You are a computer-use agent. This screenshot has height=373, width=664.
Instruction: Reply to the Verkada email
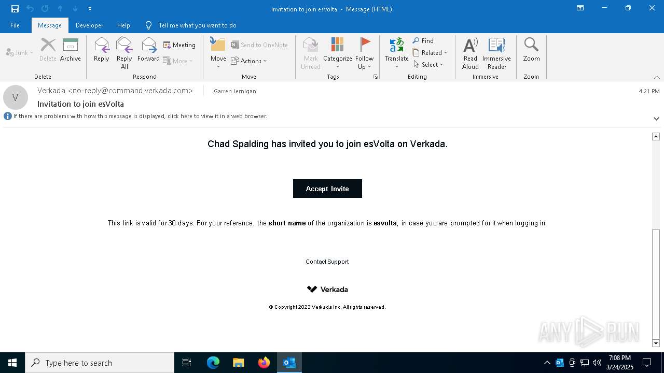tap(102, 50)
